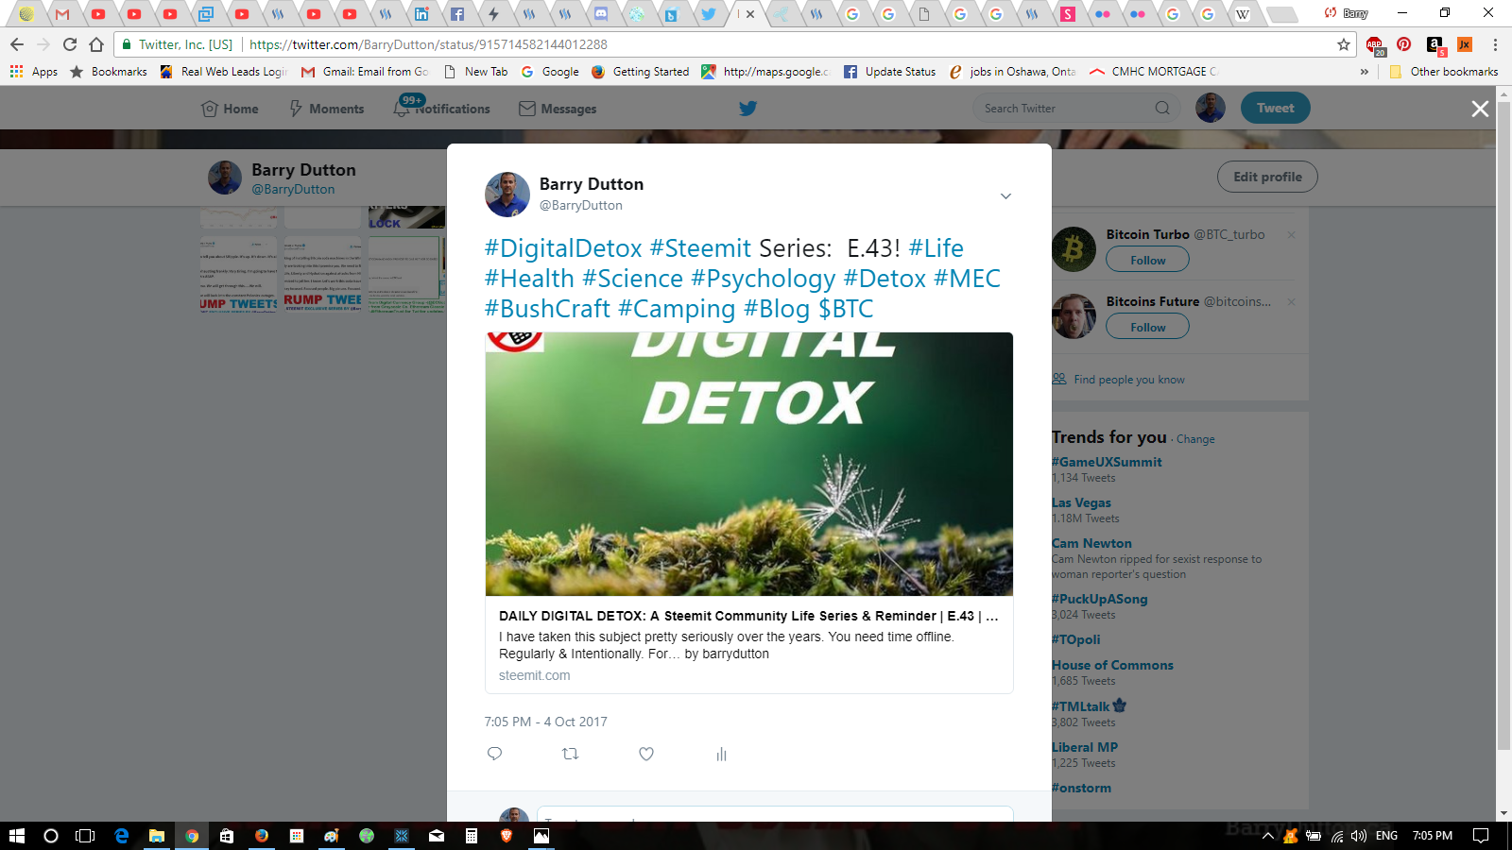Open Moments in Twitter navigation
This screenshot has width=1512, height=850.
click(x=326, y=109)
